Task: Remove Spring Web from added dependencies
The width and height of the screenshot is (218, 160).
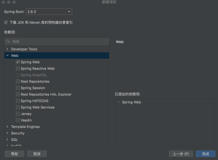Action: (119, 102)
